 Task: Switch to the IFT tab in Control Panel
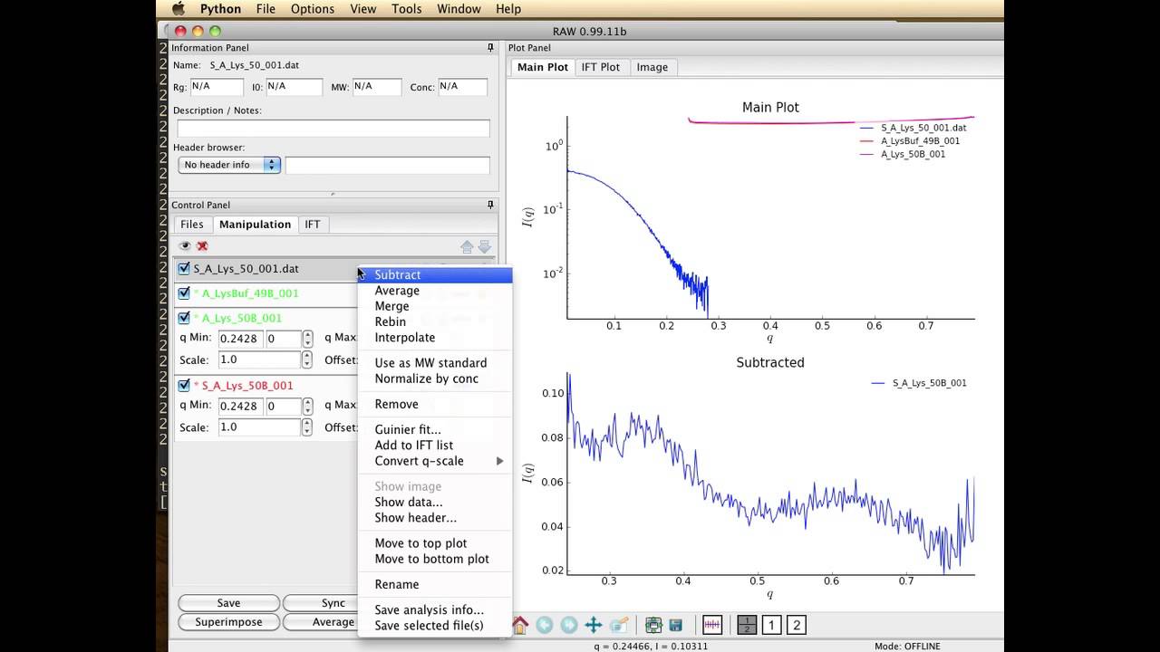(x=312, y=225)
